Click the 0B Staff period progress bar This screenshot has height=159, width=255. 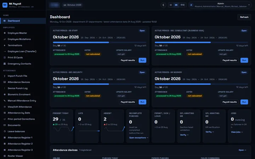pos(100,42)
